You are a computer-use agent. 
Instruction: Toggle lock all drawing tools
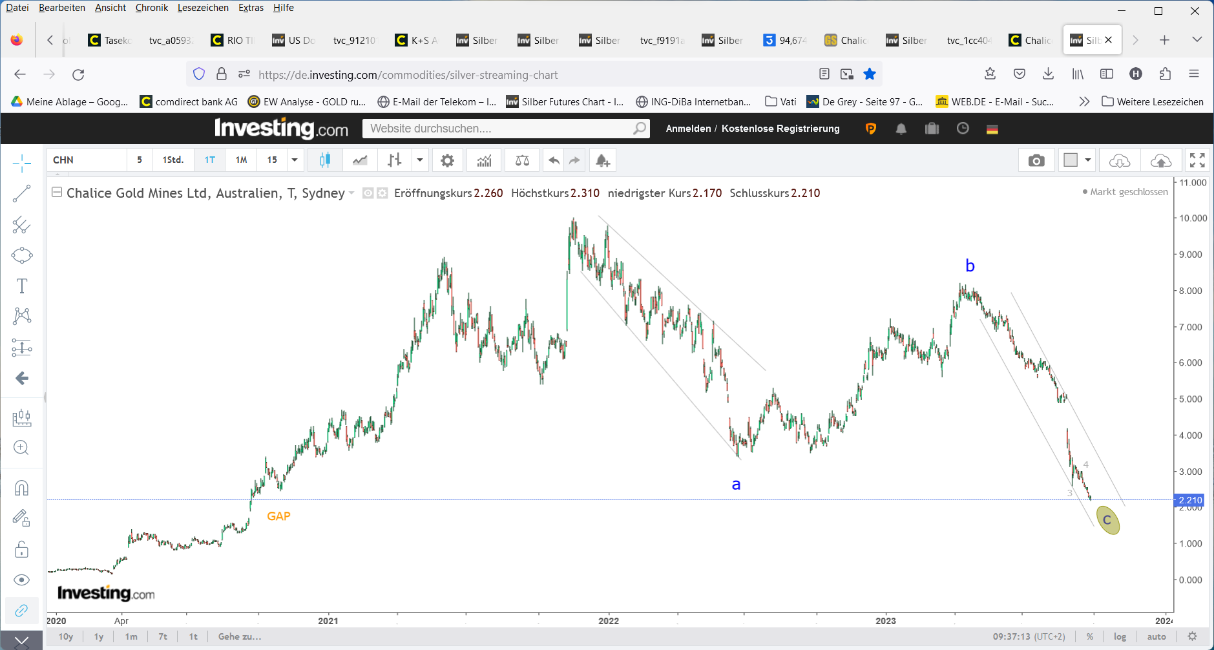pyautogui.click(x=21, y=549)
